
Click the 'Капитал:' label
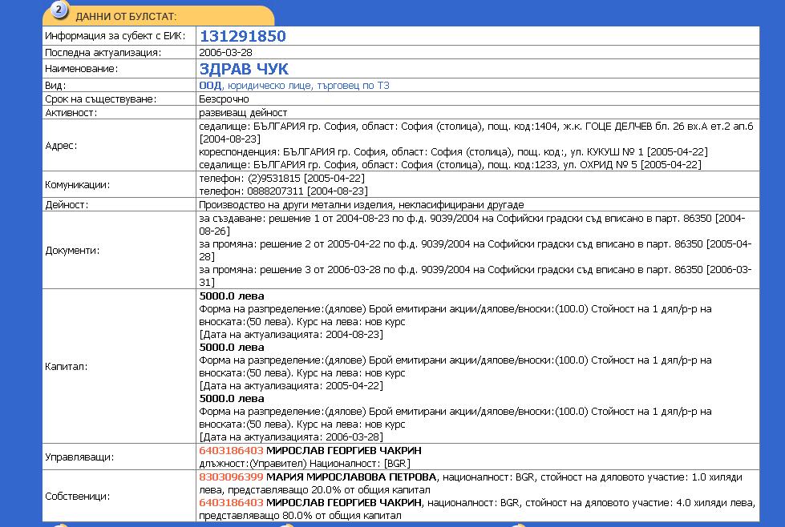66,366
